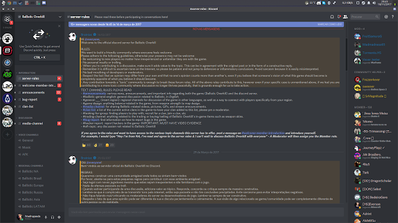Collapse the VOICE CHANNELS category

[x=28, y=135]
